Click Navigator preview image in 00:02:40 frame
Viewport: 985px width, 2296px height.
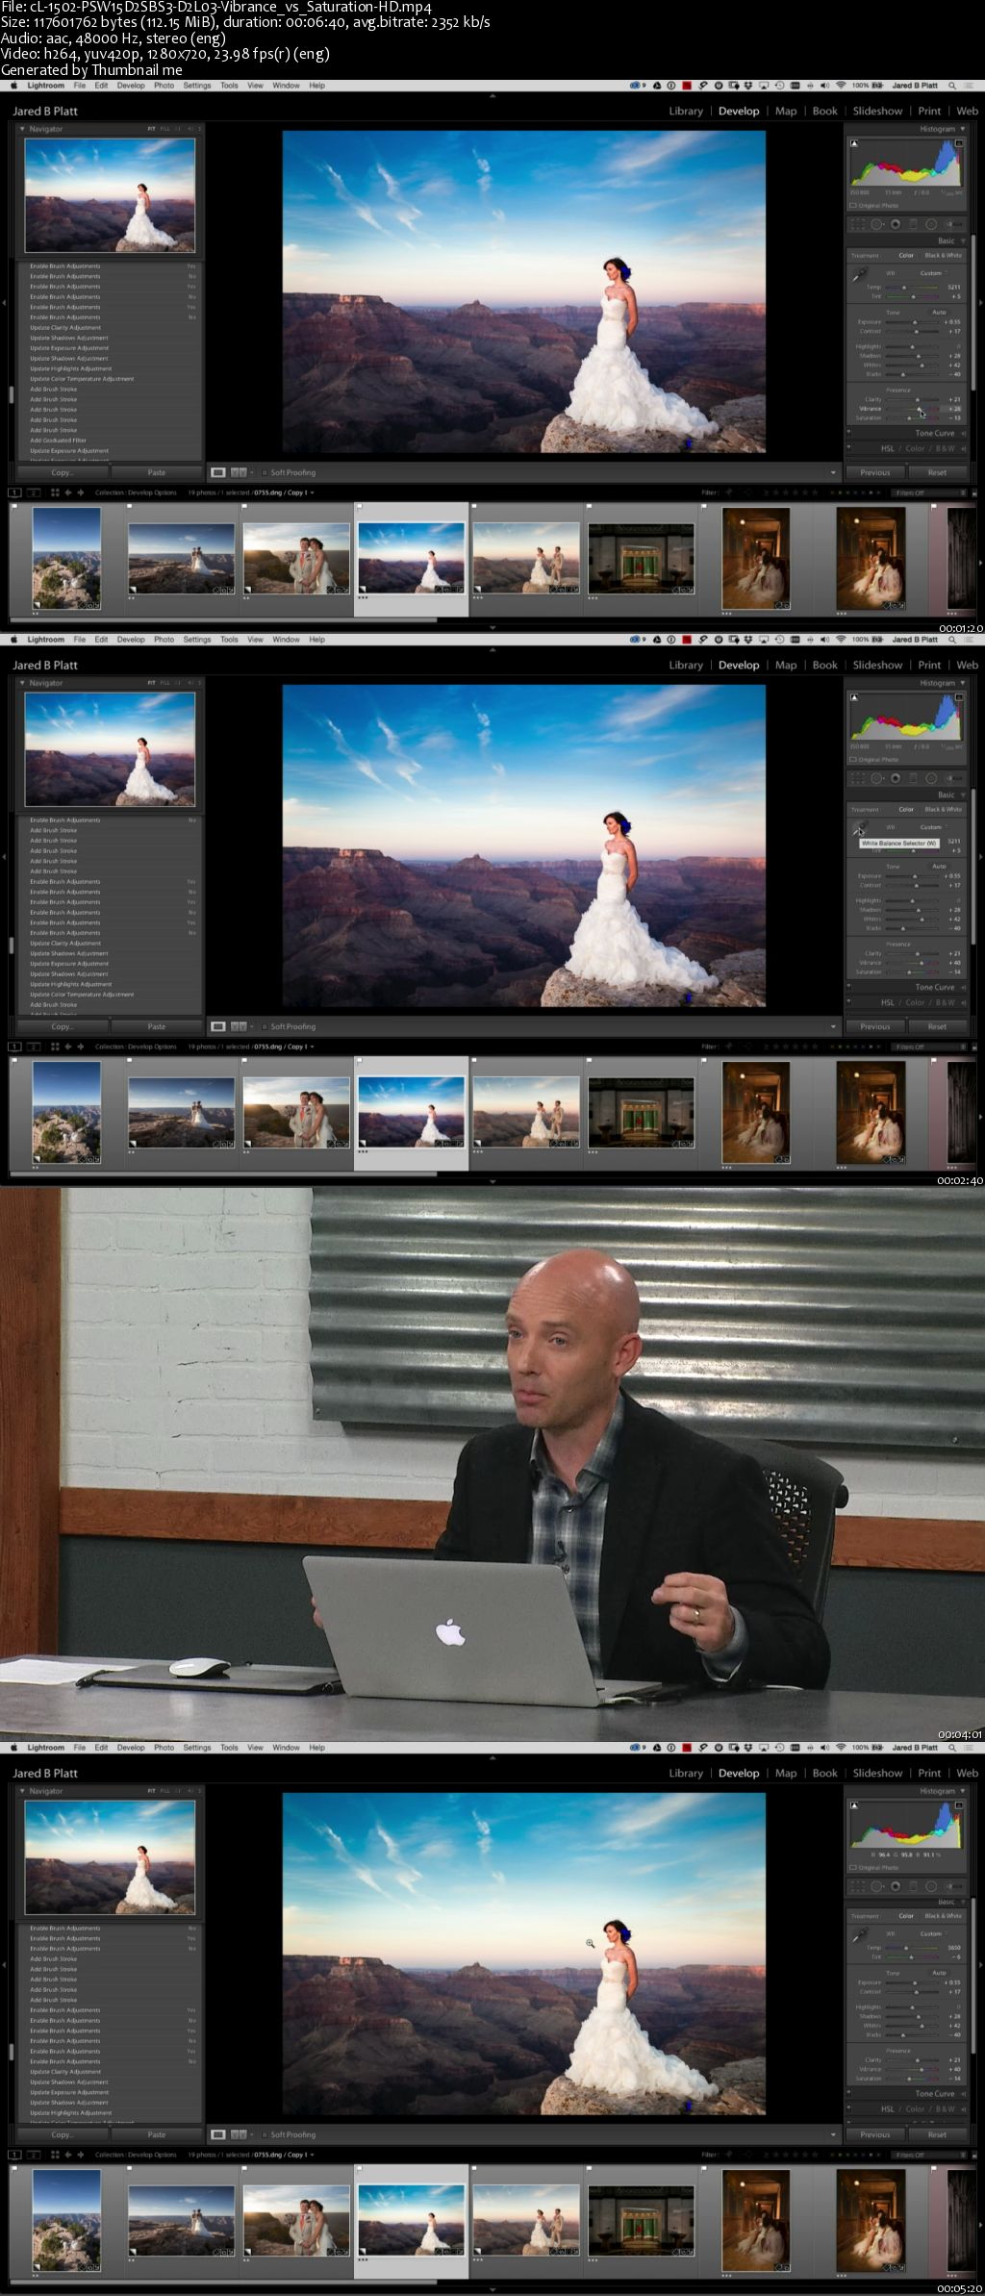(110, 749)
